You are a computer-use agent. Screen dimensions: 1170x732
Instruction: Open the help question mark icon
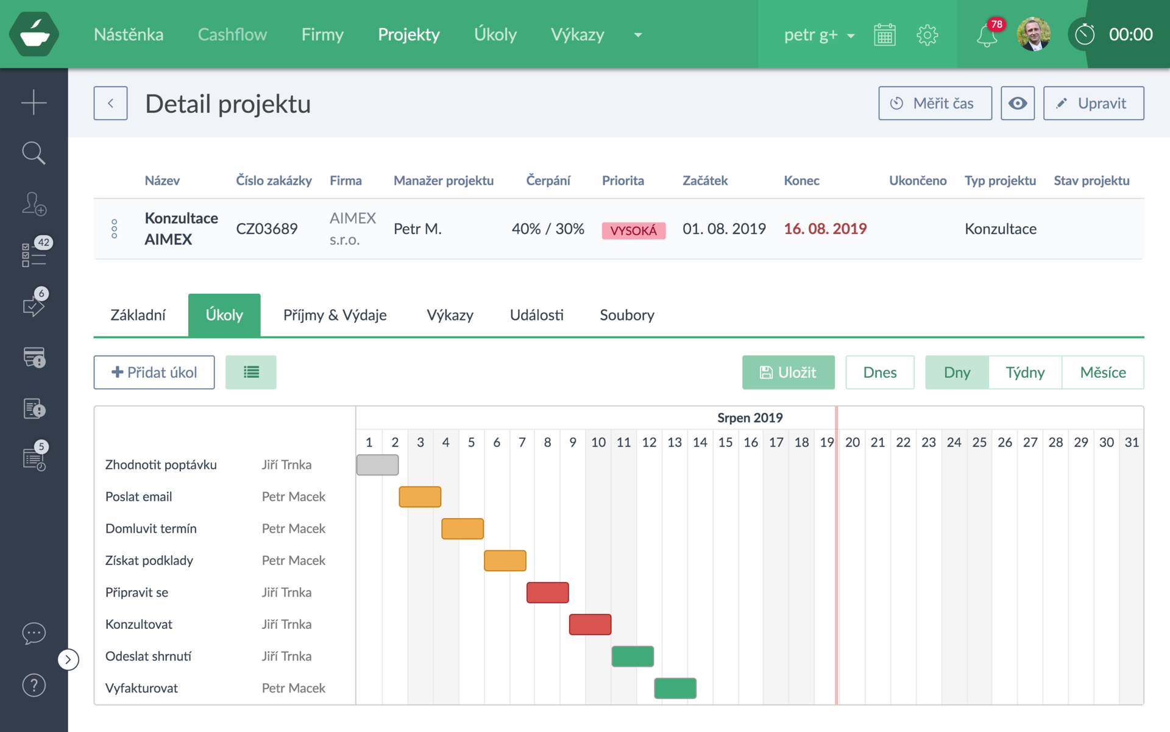pos(34,685)
